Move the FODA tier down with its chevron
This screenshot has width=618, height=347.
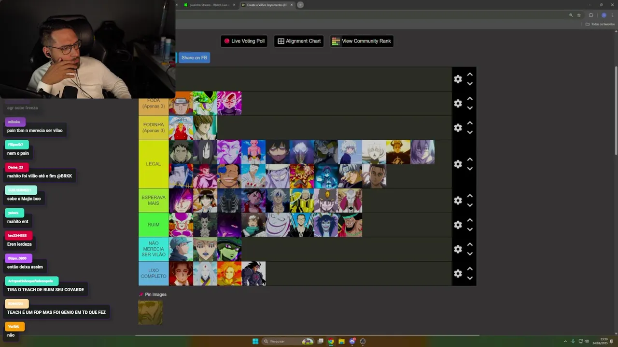tap(470, 108)
